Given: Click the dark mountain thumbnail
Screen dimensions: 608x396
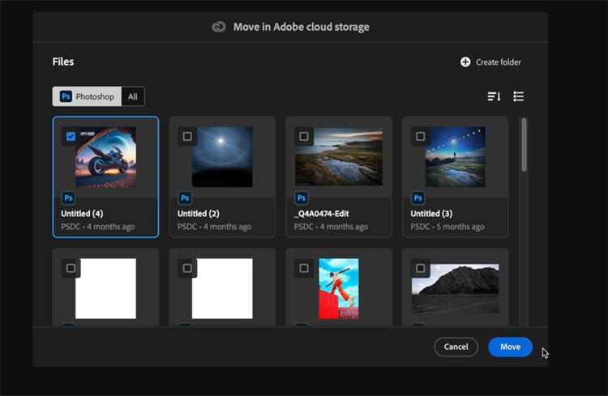Looking at the screenshot, I should 456,288.
